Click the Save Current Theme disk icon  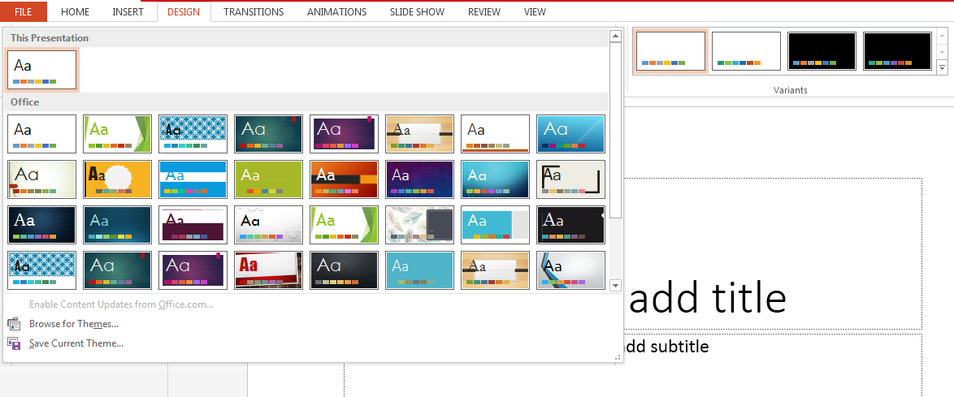point(14,343)
